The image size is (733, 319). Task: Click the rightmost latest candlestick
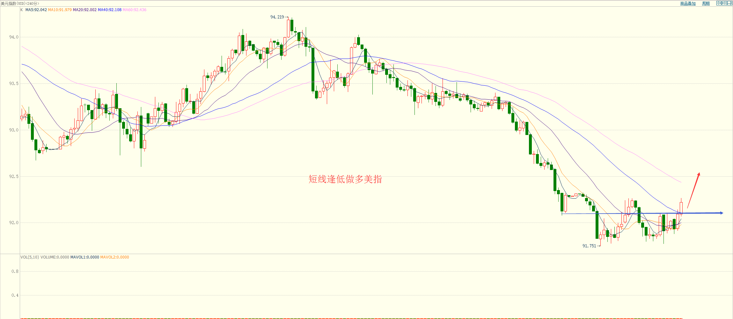point(681,208)
